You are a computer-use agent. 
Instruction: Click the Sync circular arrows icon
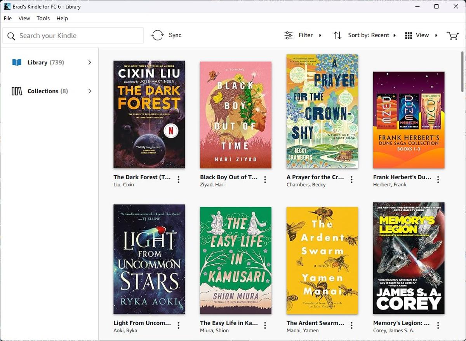tap(158, 35)
